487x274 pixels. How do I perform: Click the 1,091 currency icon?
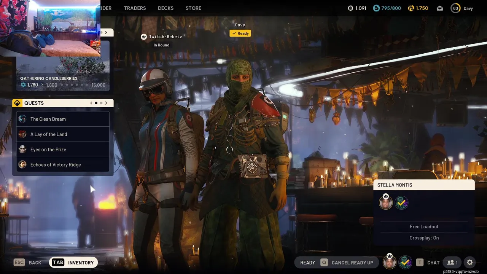[x=350, y=8]
